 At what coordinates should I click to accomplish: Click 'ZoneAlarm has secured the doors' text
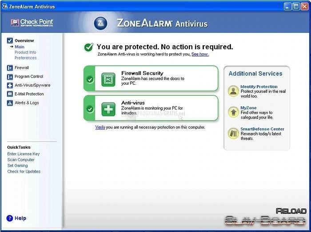(153, 81)
